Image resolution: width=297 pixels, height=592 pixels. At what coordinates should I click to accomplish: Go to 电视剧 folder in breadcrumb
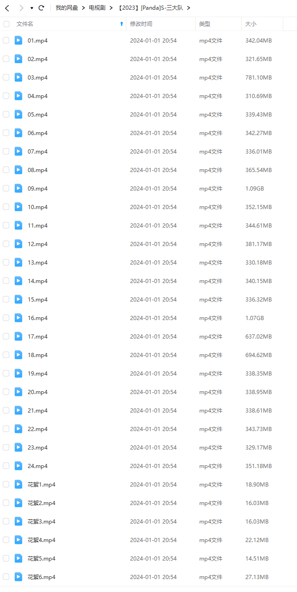click(97, 8)
